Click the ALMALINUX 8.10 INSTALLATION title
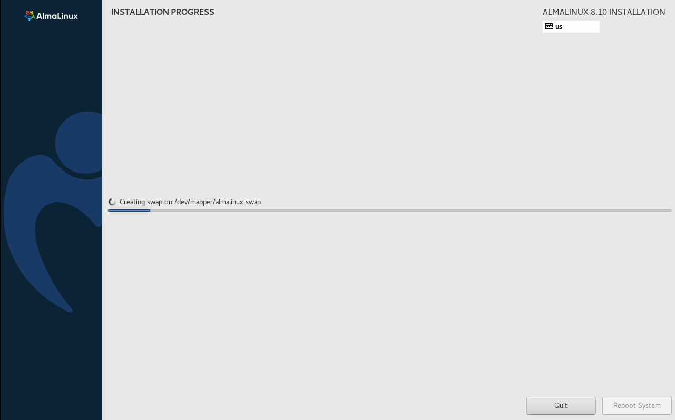 [604, 12]
